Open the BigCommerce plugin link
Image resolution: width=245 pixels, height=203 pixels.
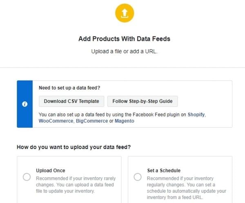(x=92, y=121)
